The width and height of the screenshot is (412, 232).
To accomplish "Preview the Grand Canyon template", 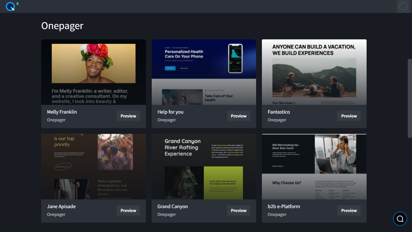I will (x=239, y=210).
